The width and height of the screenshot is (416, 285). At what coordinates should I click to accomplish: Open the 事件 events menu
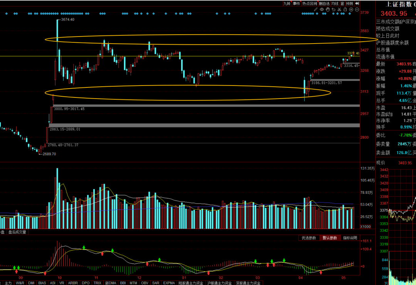click(296, 3)
